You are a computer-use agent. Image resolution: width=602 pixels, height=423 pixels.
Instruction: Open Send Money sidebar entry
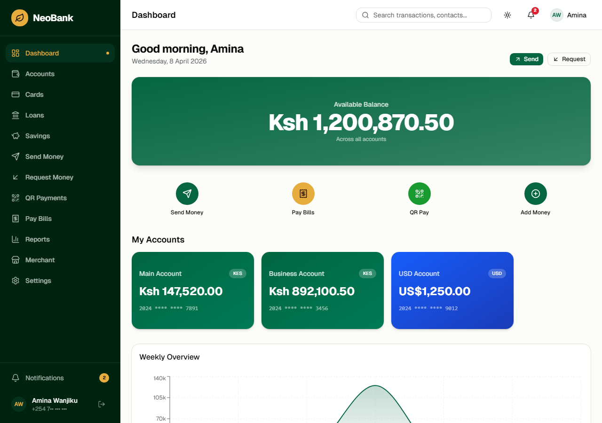click(x=60, y=157)
